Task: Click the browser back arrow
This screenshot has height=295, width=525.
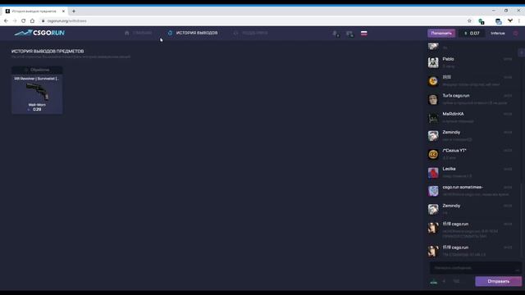Action: pos(6,20)
